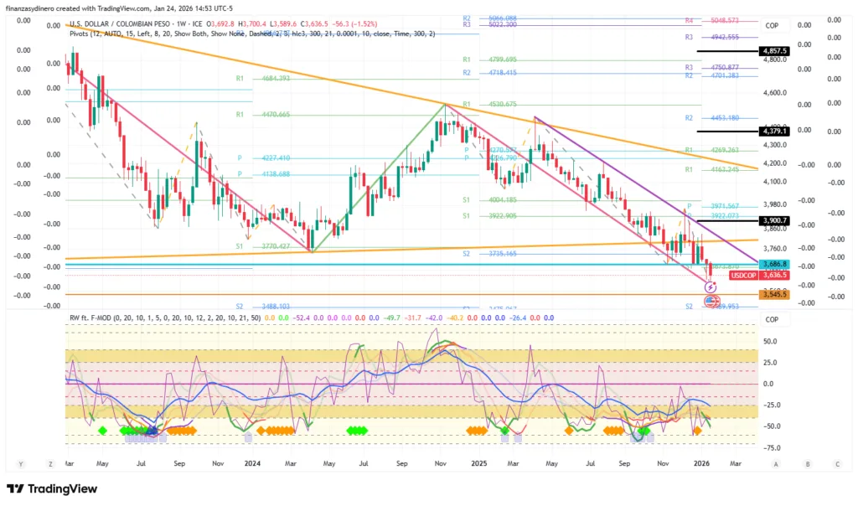Image resolution: width=858 pixels, height=506 pixels.
Task: Click the lightning bolt event icon
Action: (711, 287)
